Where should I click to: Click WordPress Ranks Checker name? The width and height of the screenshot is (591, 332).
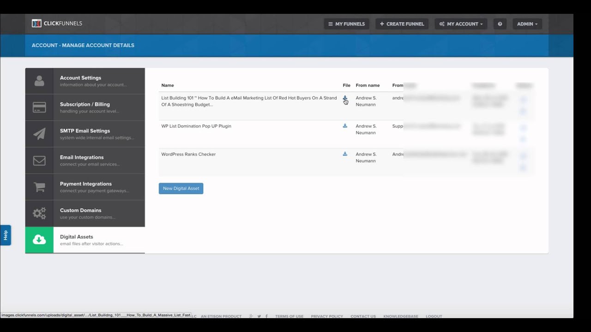188,154
